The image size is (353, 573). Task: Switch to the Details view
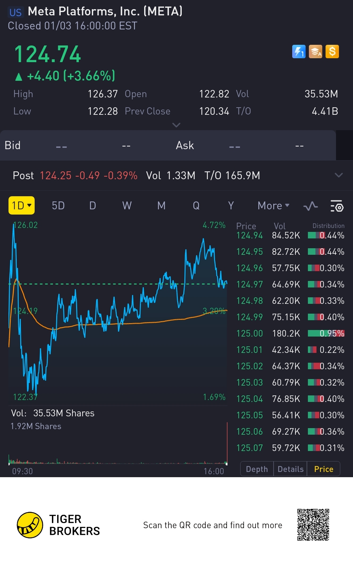click(x=290, y=469)
